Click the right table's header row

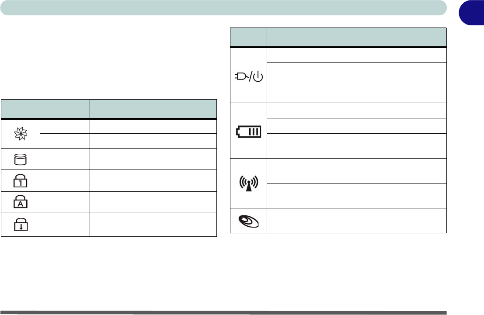pos(338,37)
